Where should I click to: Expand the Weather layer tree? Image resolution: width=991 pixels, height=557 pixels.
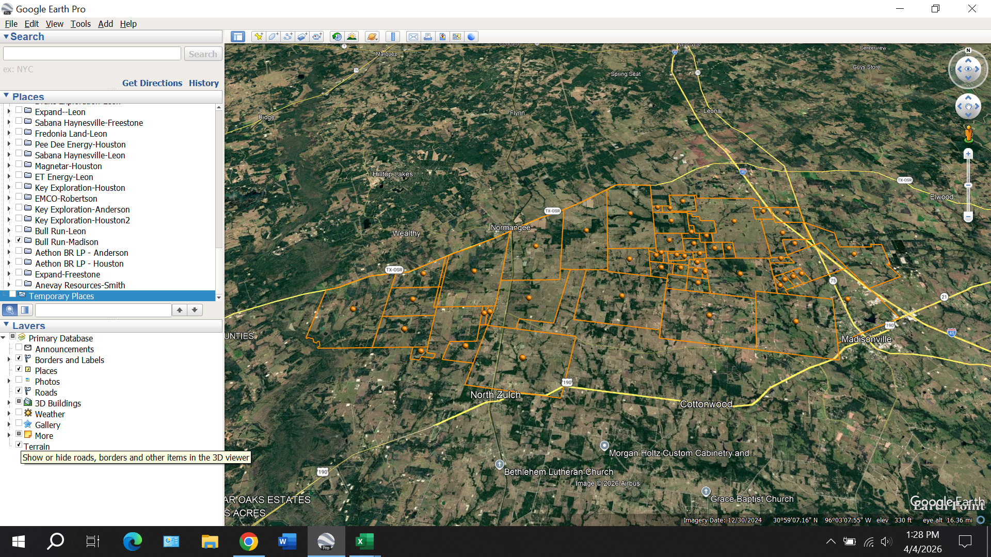pyautogui.click(x=9, y=414)
